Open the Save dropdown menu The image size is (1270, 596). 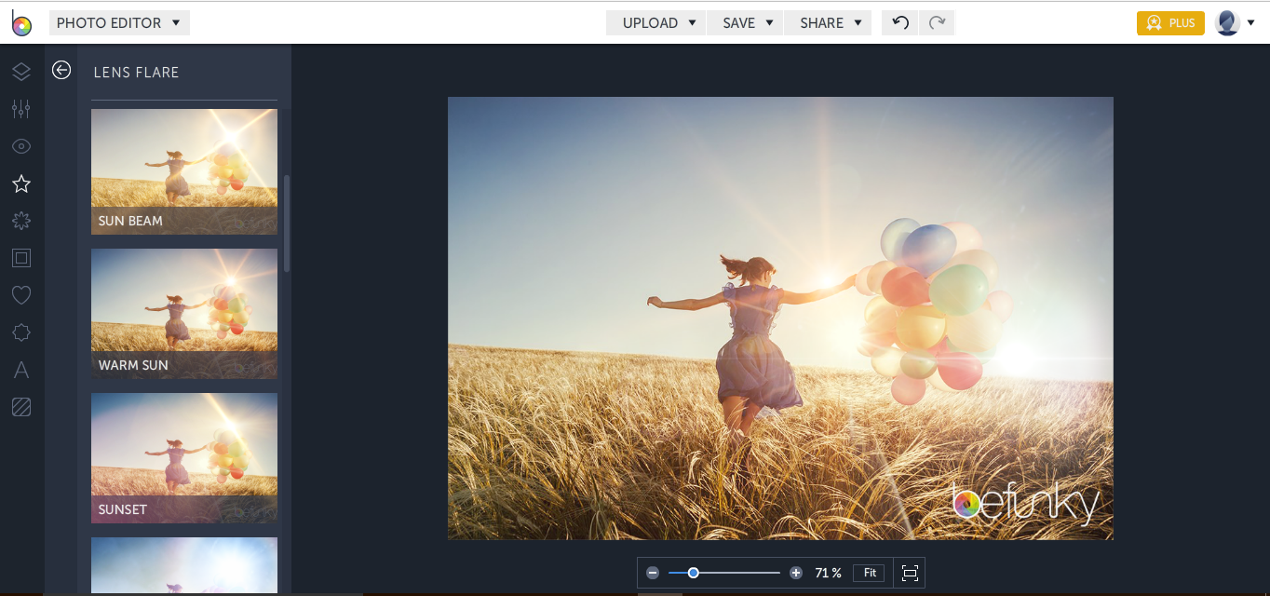(745, 22)
